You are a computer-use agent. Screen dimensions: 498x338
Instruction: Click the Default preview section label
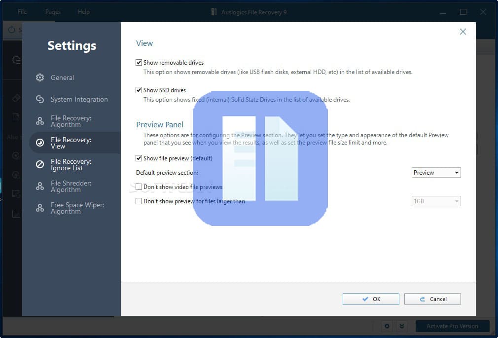tap(167, 172)
